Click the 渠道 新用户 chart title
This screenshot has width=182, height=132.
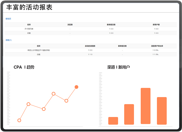click(118, 67)
